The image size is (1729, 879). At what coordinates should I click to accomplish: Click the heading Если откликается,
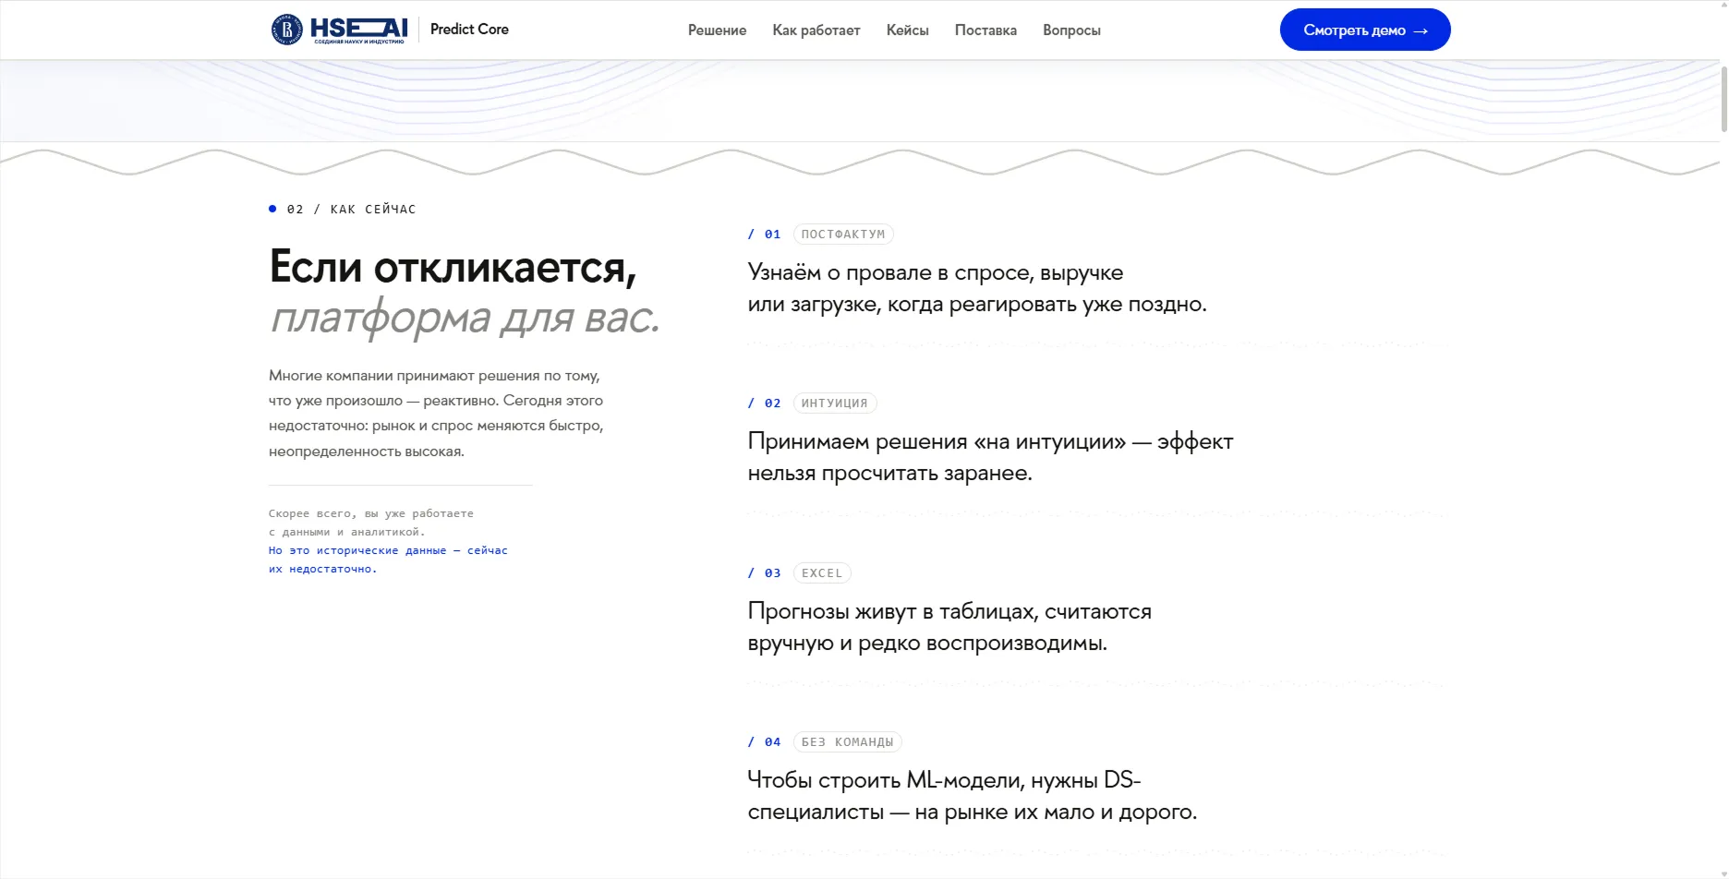(453, 268)
